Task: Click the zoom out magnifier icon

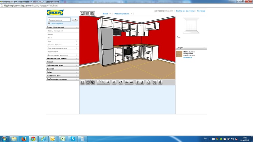Action: 108,82
